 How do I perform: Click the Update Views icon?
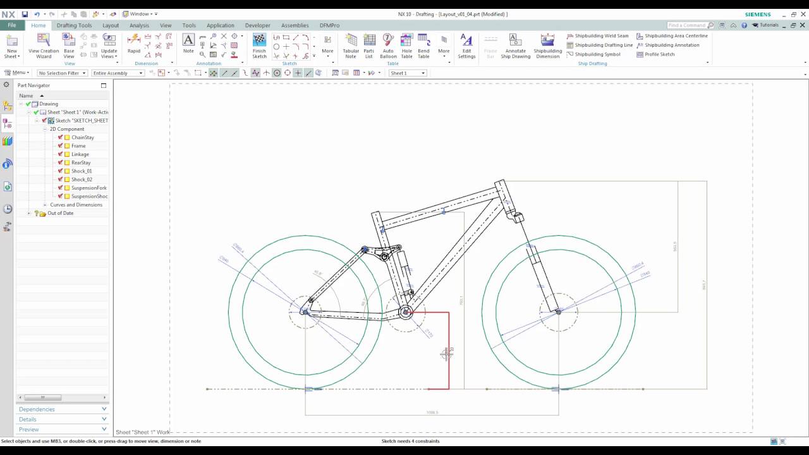109,40
